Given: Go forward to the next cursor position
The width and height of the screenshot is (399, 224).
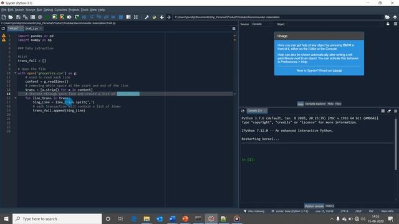Looking at the screenshot, I should [169, 17].
